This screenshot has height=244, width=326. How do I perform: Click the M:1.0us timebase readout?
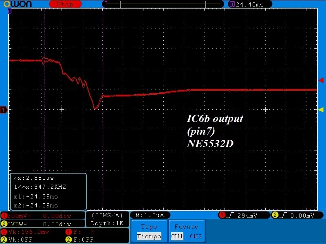[x=150, y=216]
